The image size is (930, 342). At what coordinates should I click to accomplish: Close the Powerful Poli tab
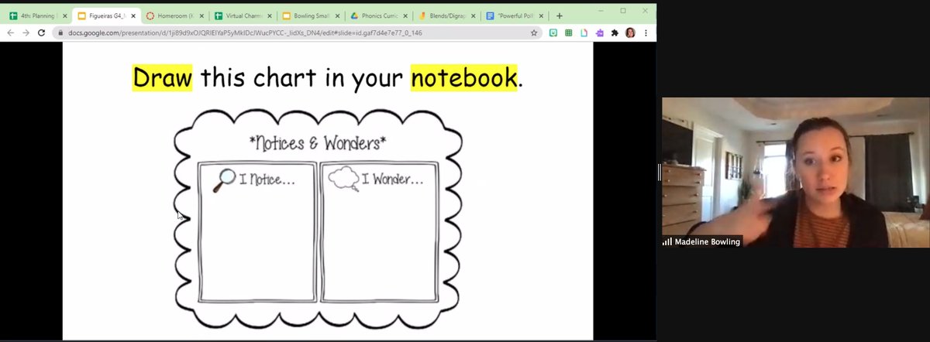click(541, 15)
